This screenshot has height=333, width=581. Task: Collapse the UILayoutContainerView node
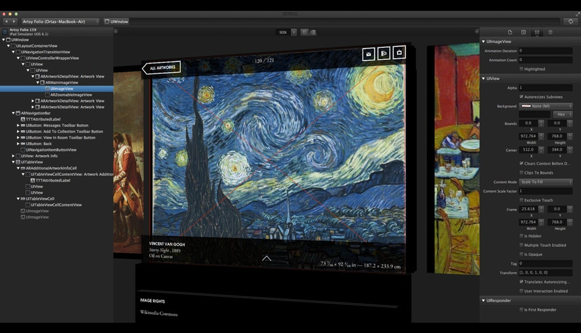tap(8, 46)
